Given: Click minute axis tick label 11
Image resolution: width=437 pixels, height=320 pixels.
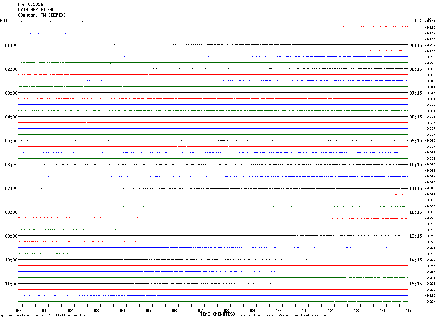Looking at the screenshot, I should pyautogui.click(x=304, y=310).
